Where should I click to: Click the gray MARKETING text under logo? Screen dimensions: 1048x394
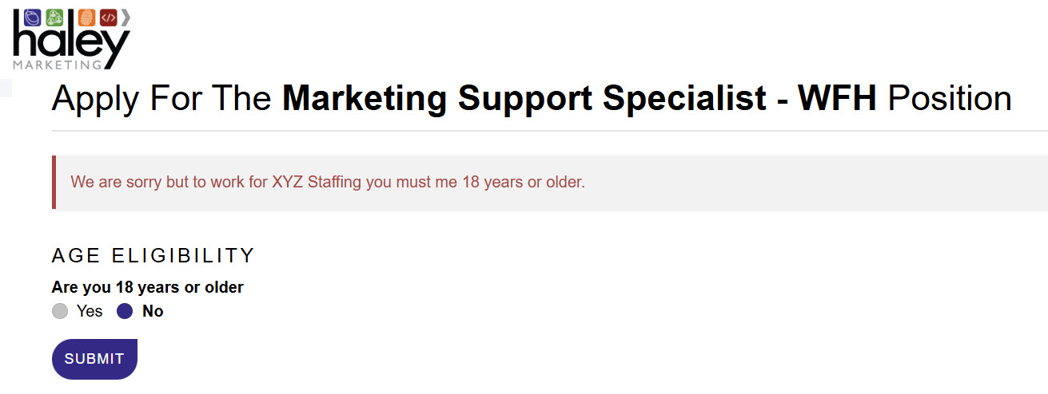point(58,65)
